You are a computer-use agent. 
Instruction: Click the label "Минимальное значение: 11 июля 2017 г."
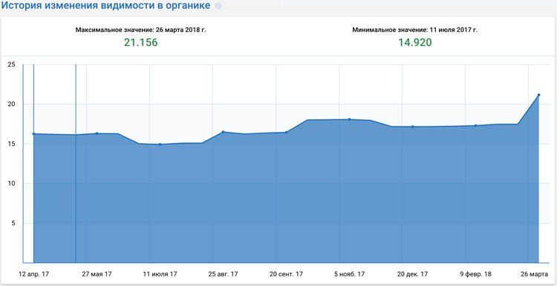coord(415,30)
